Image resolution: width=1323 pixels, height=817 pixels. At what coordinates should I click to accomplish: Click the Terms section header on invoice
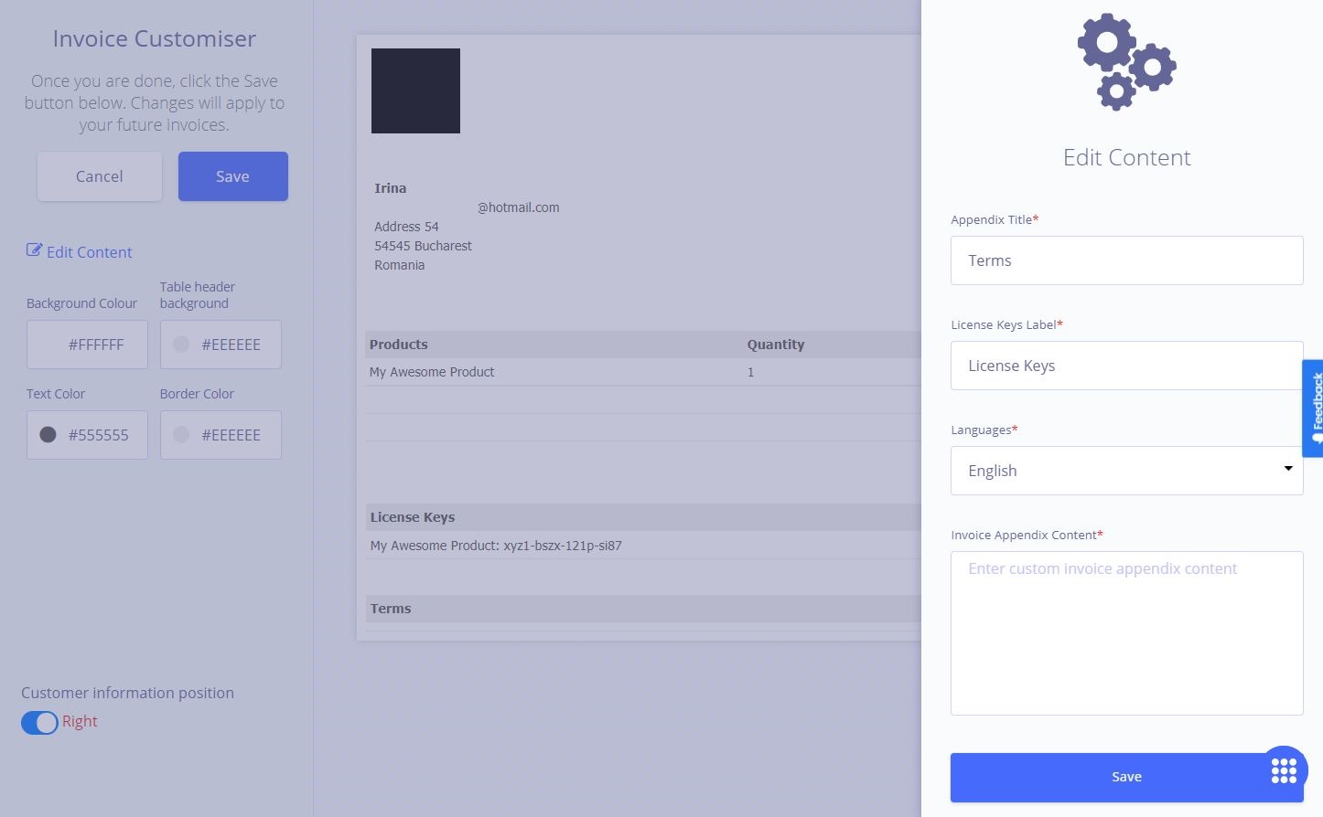[x=642, y=609]
